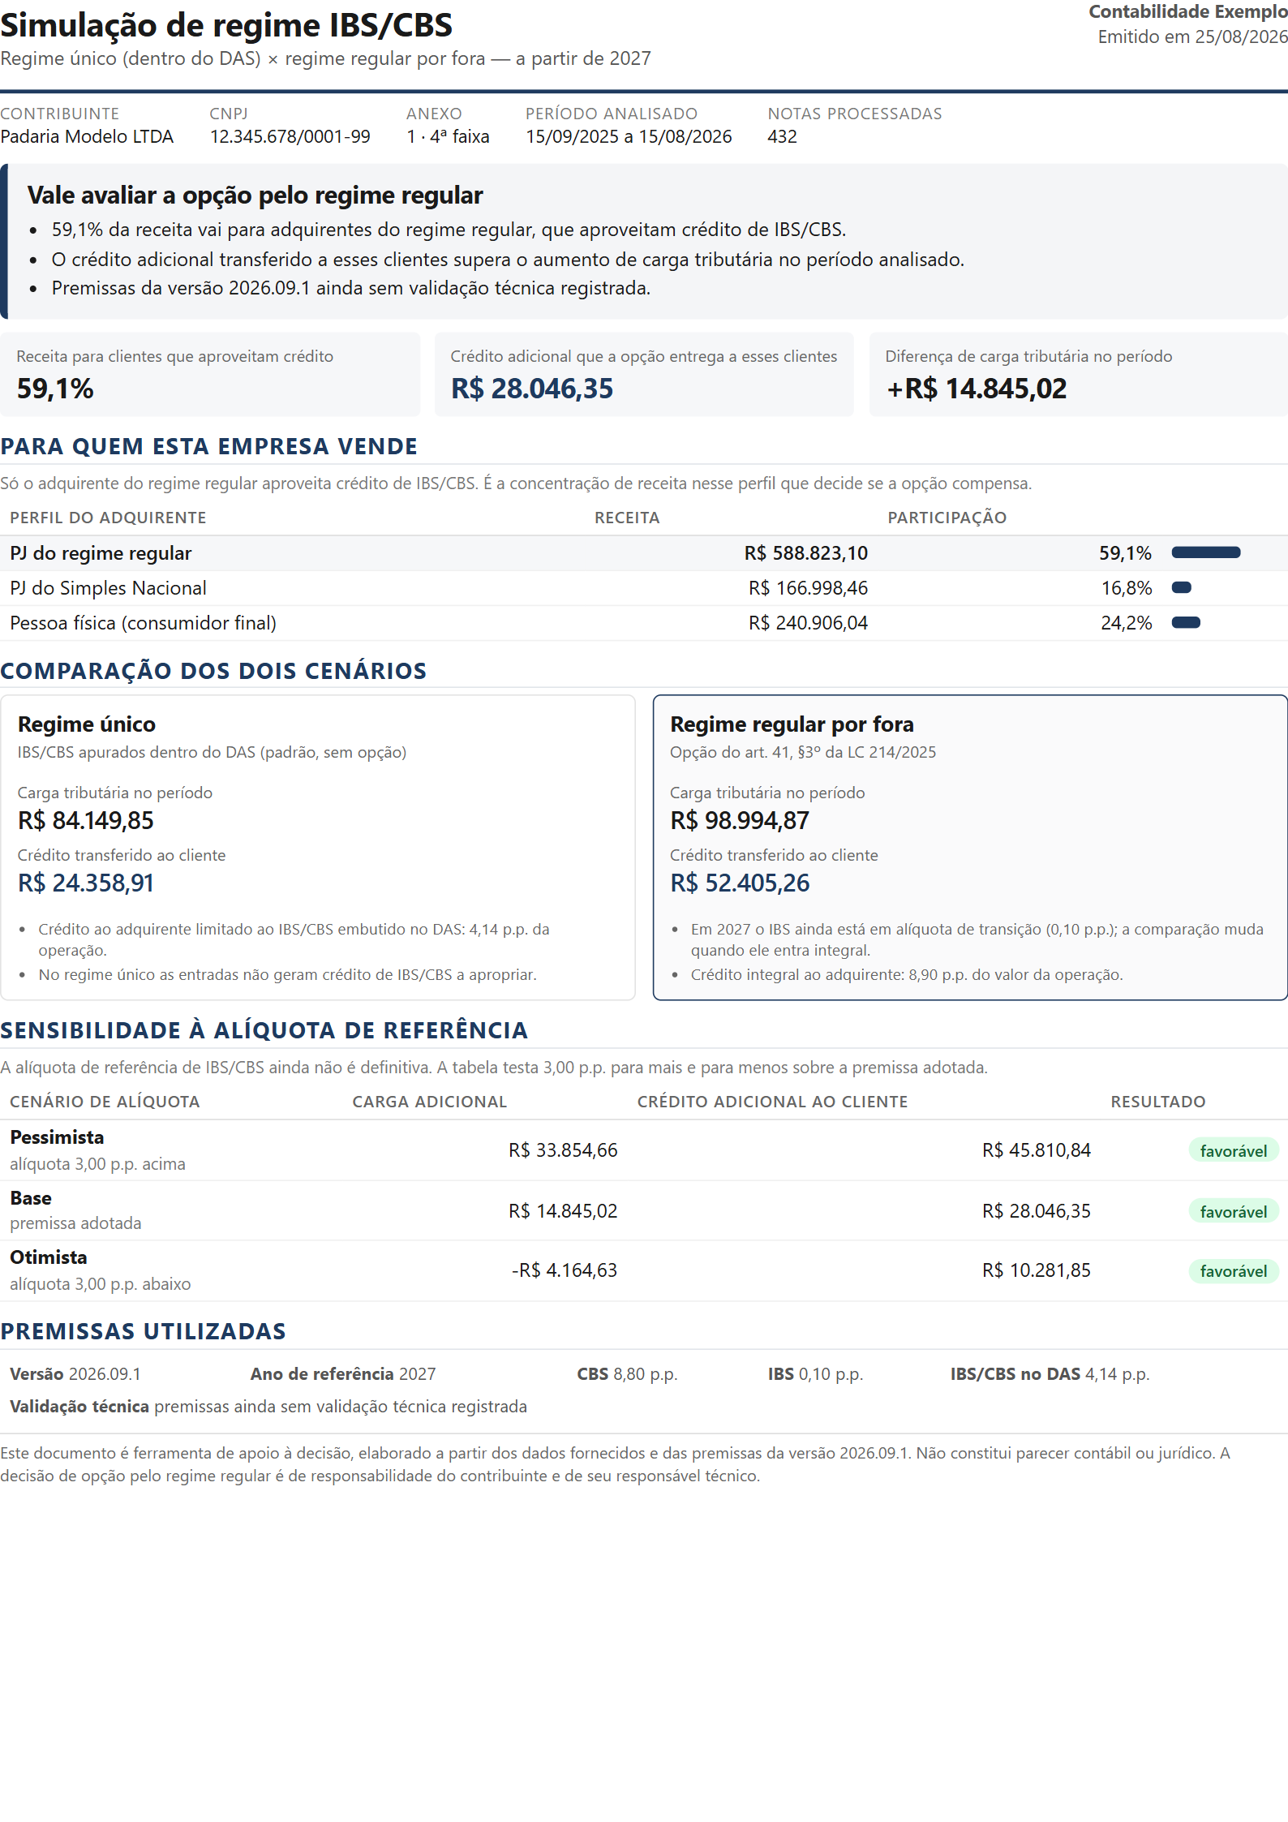The image size is (1288, 1822).
Task: Click the CNPJ value '12.345.678/0001-99'
Action: (290, 136)
